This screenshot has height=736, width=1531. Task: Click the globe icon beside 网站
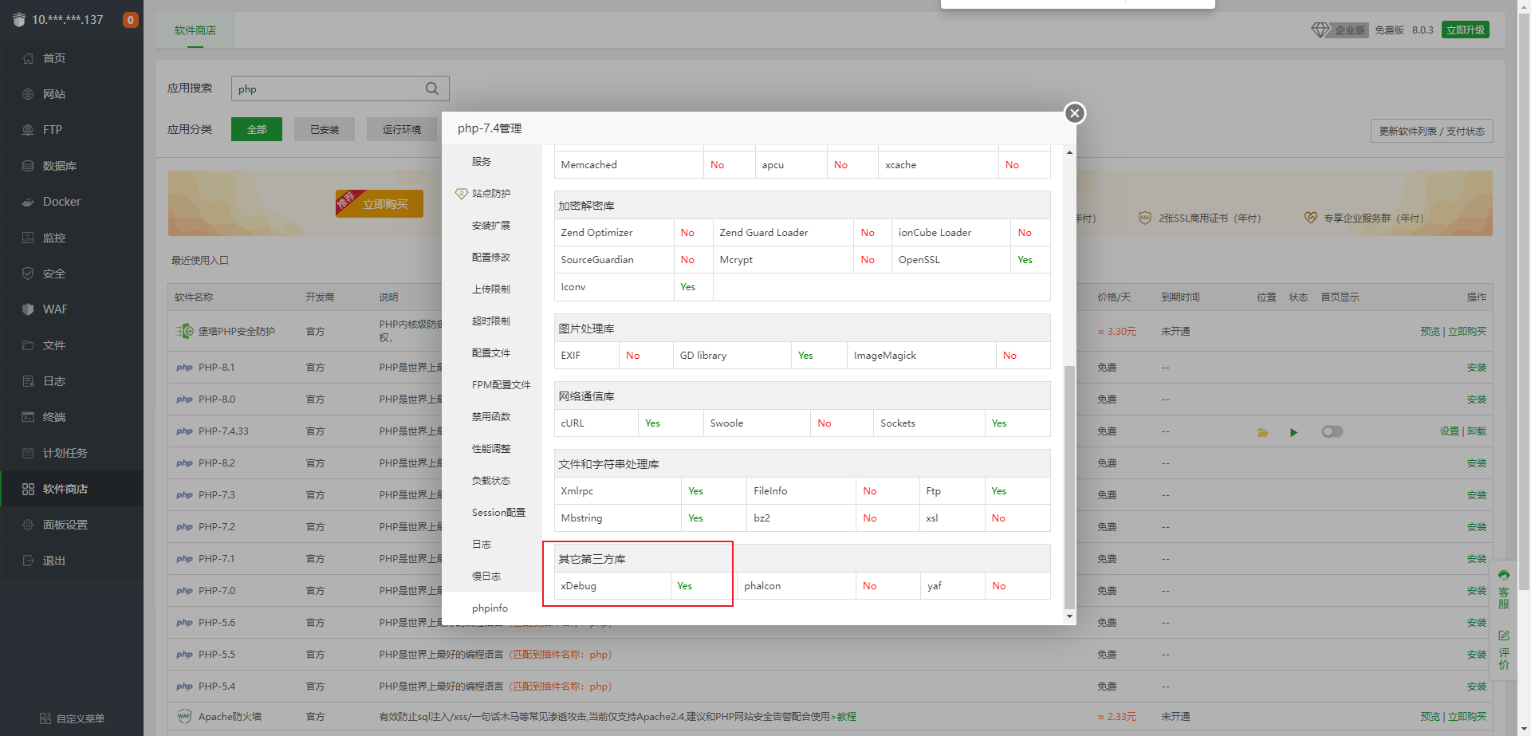[x=28, y=94]
